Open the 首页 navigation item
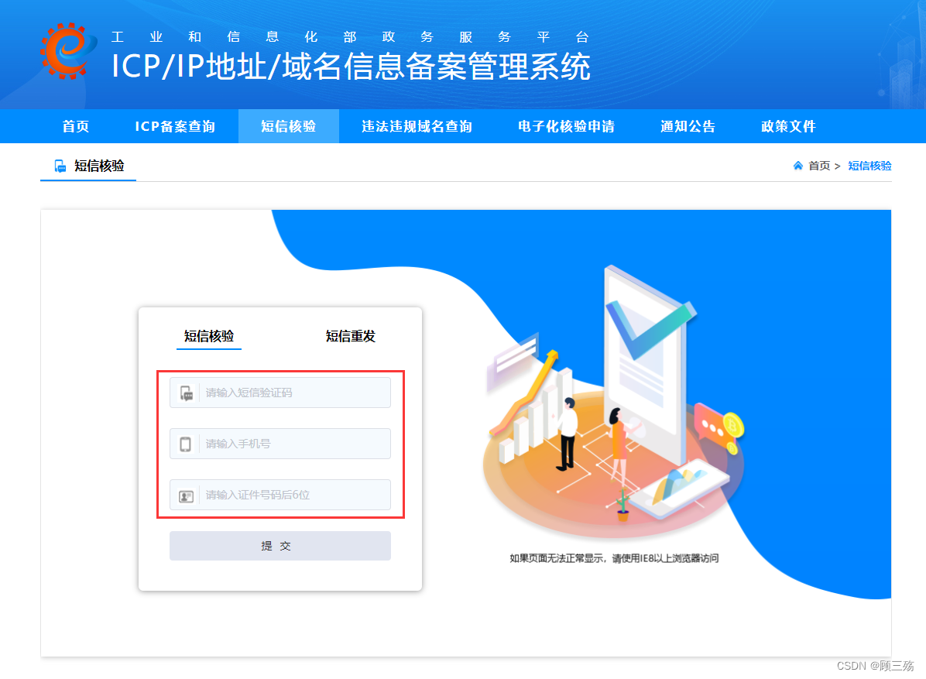Screen dimensions: 926x679 click(x=76, y=126)
